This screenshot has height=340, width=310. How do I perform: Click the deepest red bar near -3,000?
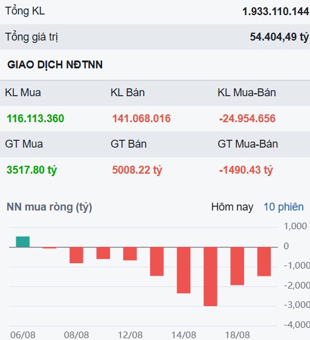point(210,276)
